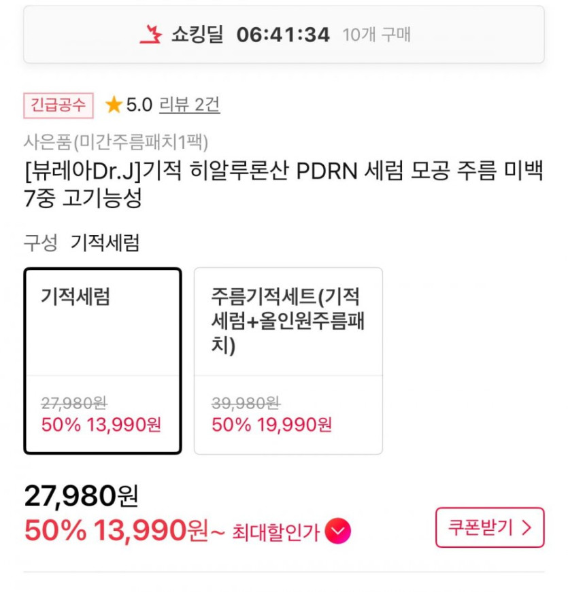Click the 사은품(미간주름패치1팩) gift text
The width and height of the screenshot is (568, 592).
pyautogui.click(x=116, y=141)
